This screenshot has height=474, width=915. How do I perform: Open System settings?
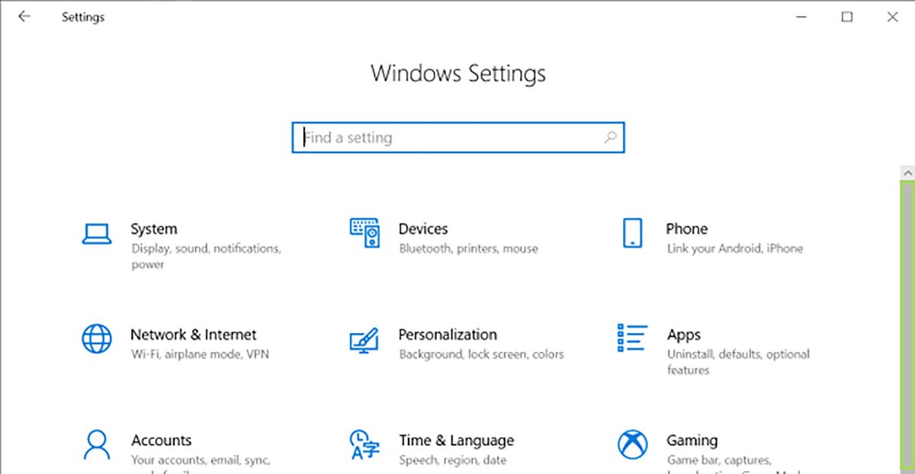point(154,229)
